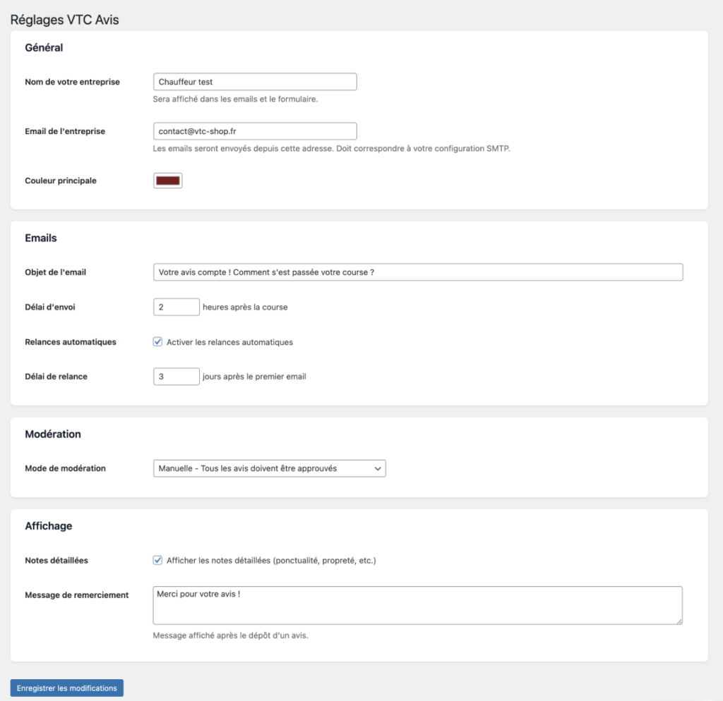This screenshot has height=701, width=723.
Task: Click the Modération section heading
Action: 53,434
